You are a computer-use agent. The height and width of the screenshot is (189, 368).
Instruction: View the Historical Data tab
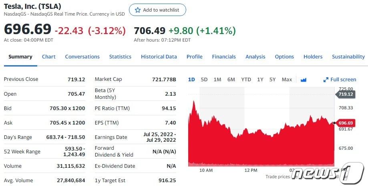point(159,57)
